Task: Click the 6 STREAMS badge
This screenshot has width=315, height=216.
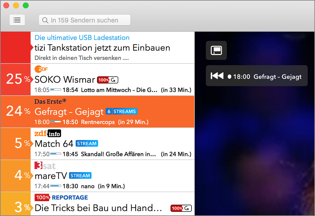Action: 122,111
